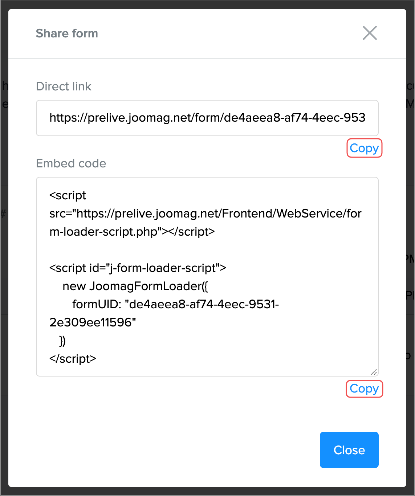Viewport: 415px width, 496px height.
Task: Click the "Direct link" label
Action: point(64,86)
